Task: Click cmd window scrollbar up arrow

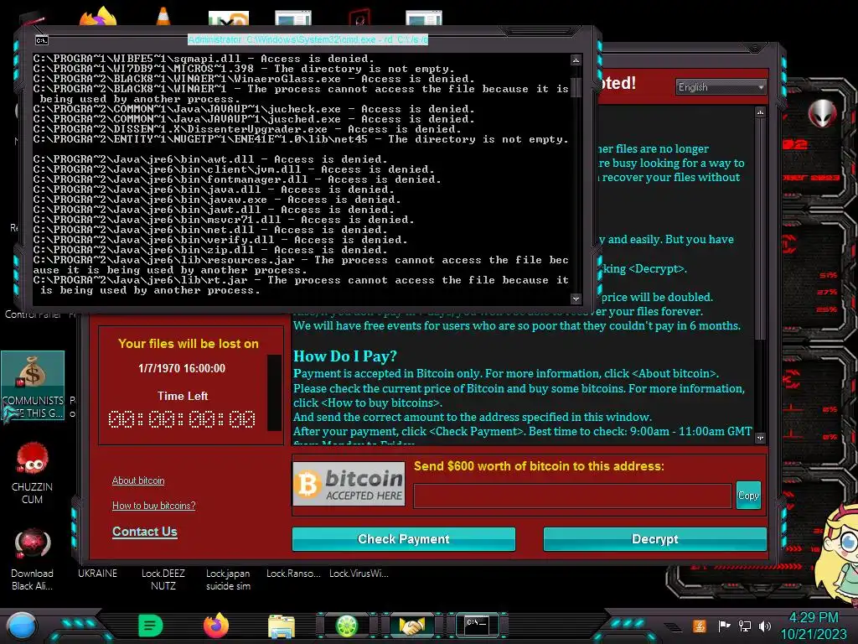Action: point(576,60)
